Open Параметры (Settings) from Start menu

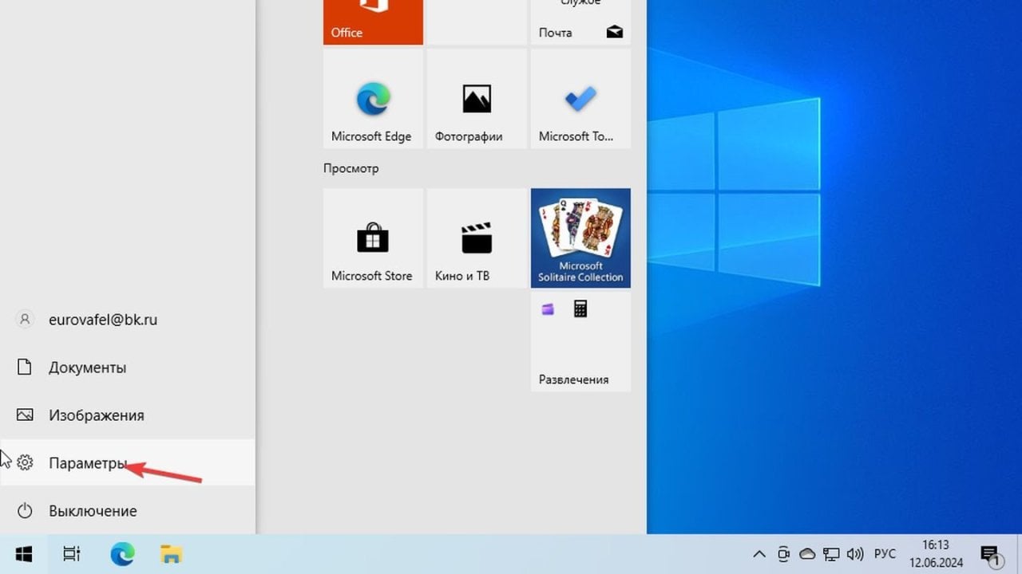pos(88,463)
